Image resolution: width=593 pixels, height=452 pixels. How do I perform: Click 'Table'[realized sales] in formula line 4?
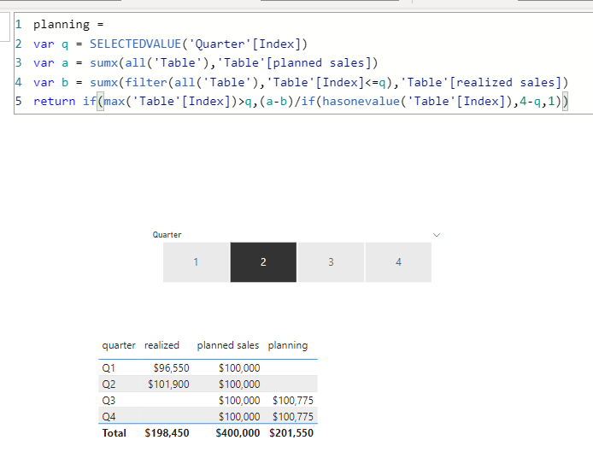[481, 83]
